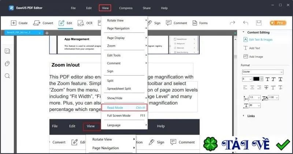Open the Forms tool
Viewport: 293px width, 154px height.
[200, 23]
